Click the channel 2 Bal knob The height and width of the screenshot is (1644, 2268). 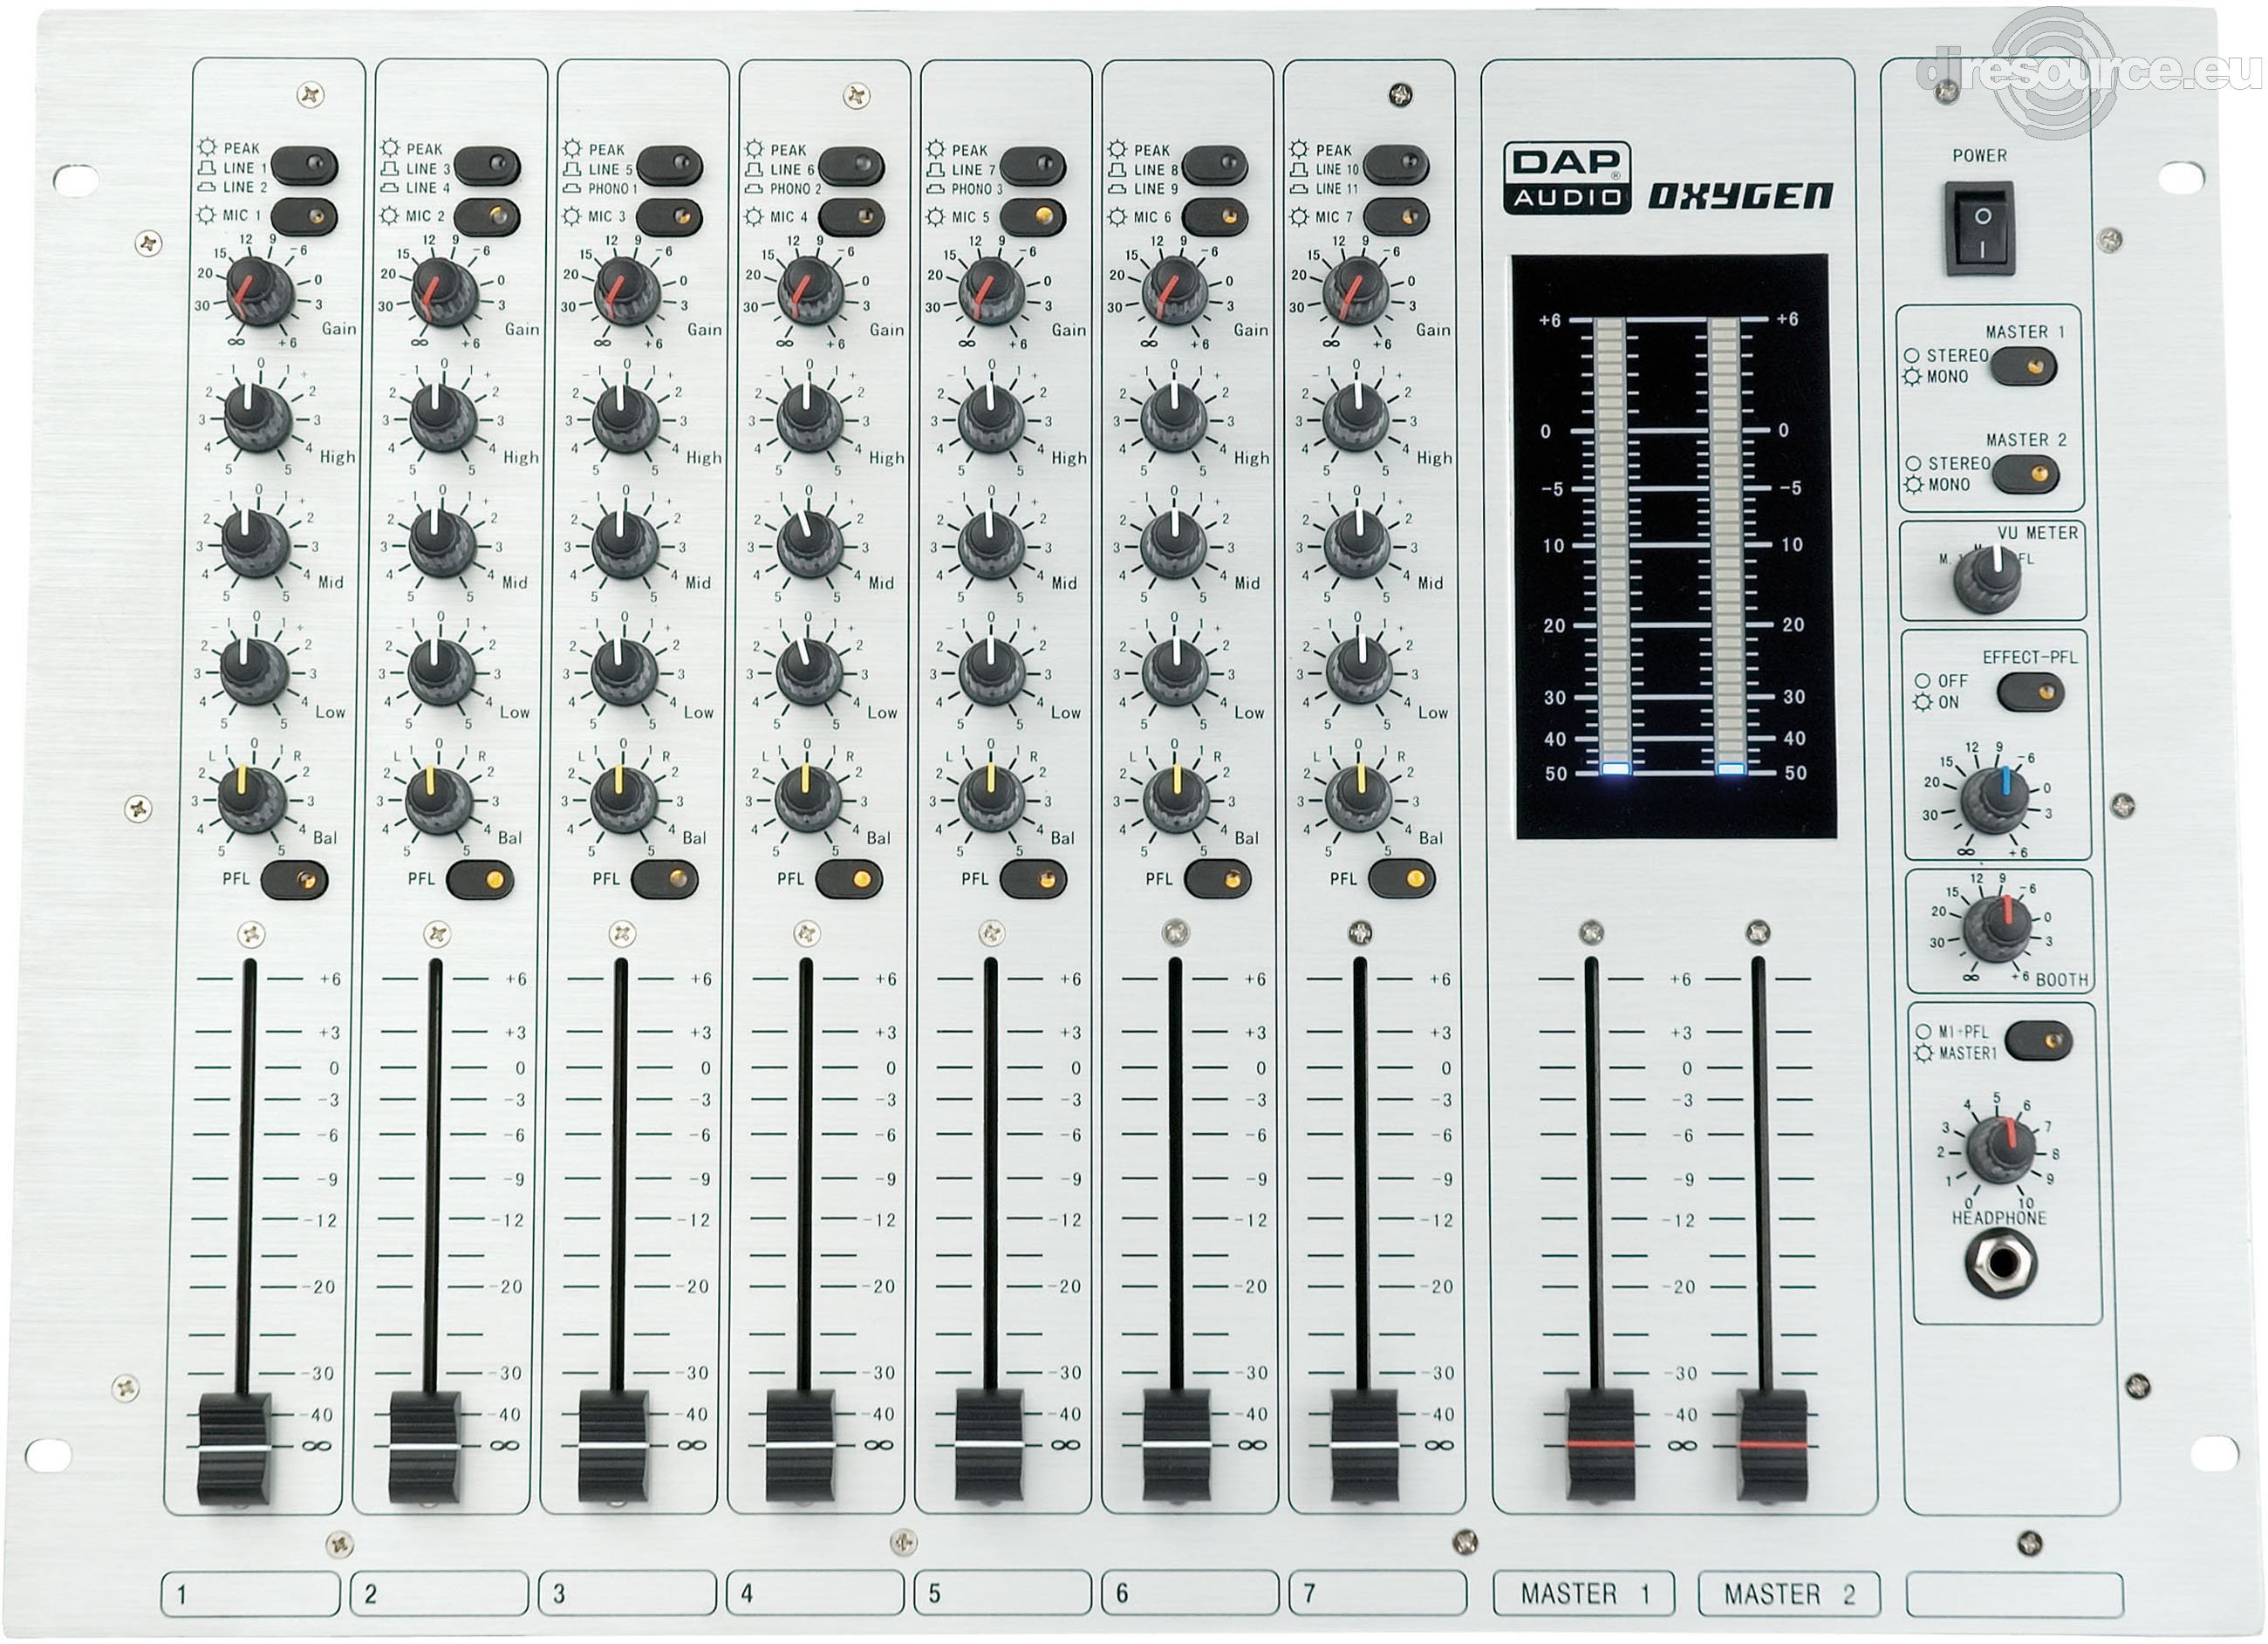tap(439, 799)
